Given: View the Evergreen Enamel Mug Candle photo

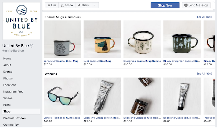Looking at the screenshot, I should pos(142,39).
